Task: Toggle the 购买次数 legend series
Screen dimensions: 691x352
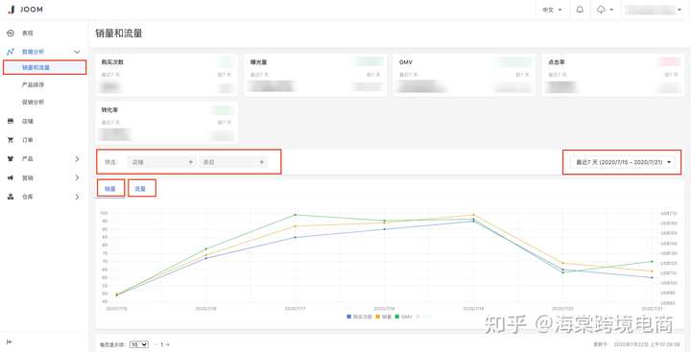Action: pos(360,317)
